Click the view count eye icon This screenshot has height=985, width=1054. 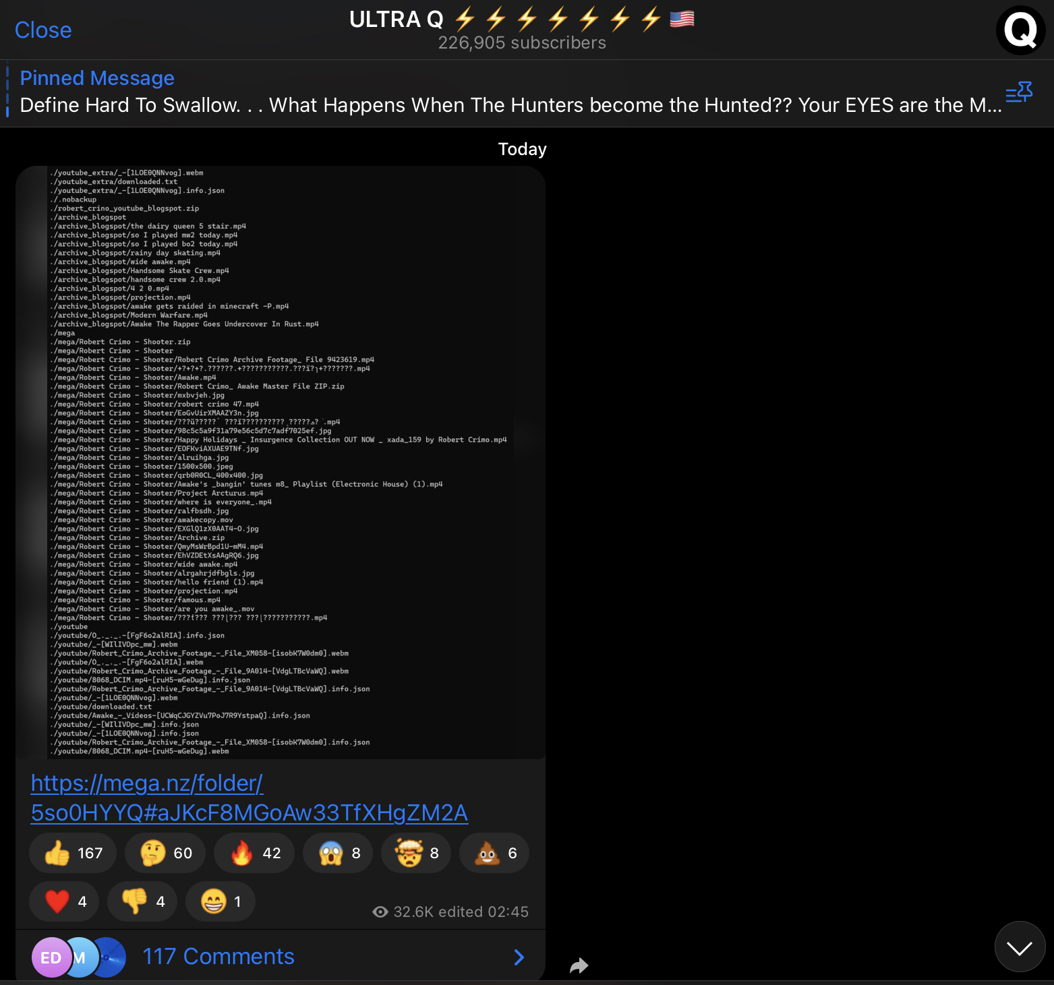click(x=380, y=912)
